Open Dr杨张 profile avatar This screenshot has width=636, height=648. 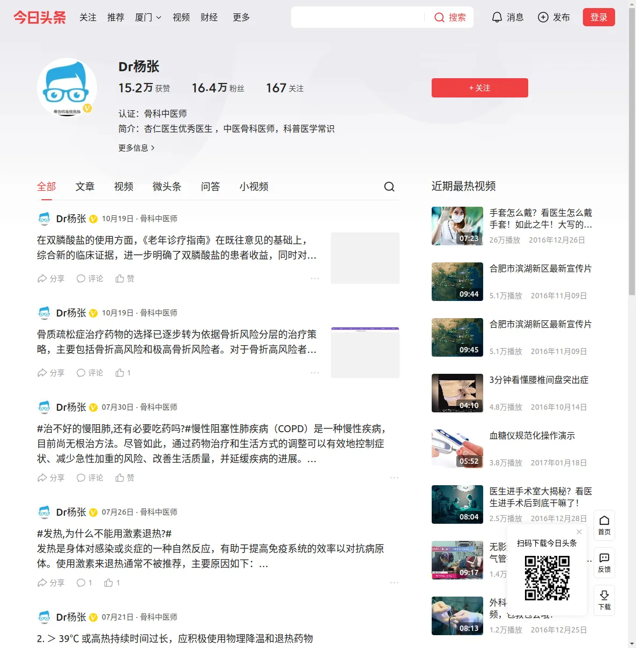(x=67, y=87)
